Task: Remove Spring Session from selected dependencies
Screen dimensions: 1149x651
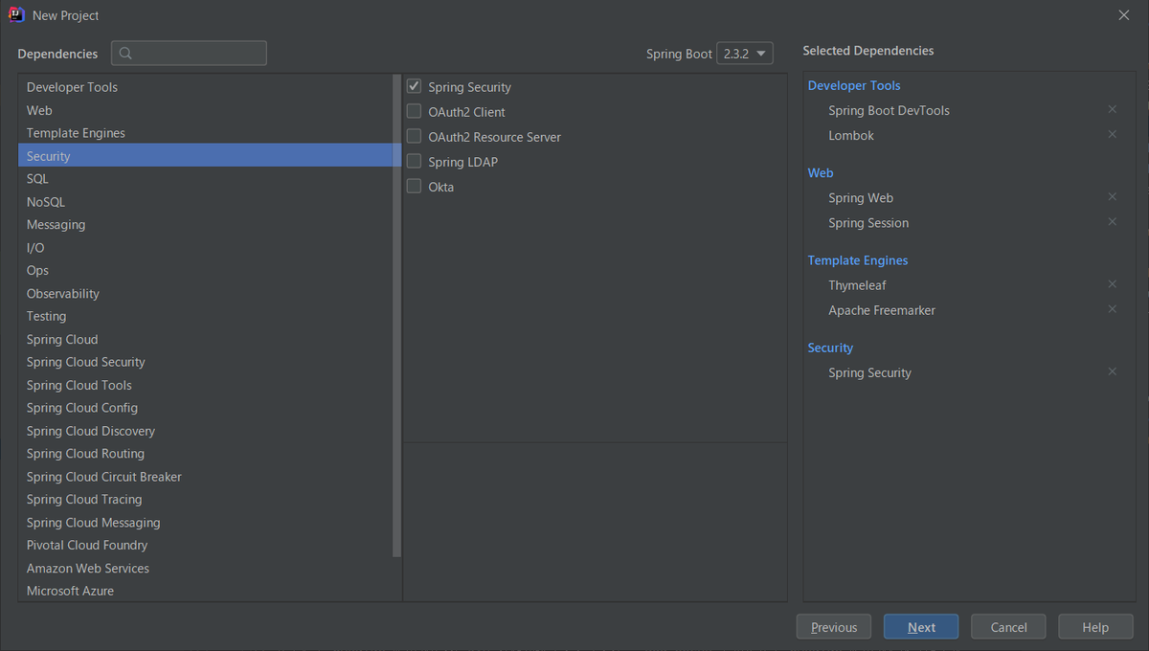Action: coord(1112,222)
